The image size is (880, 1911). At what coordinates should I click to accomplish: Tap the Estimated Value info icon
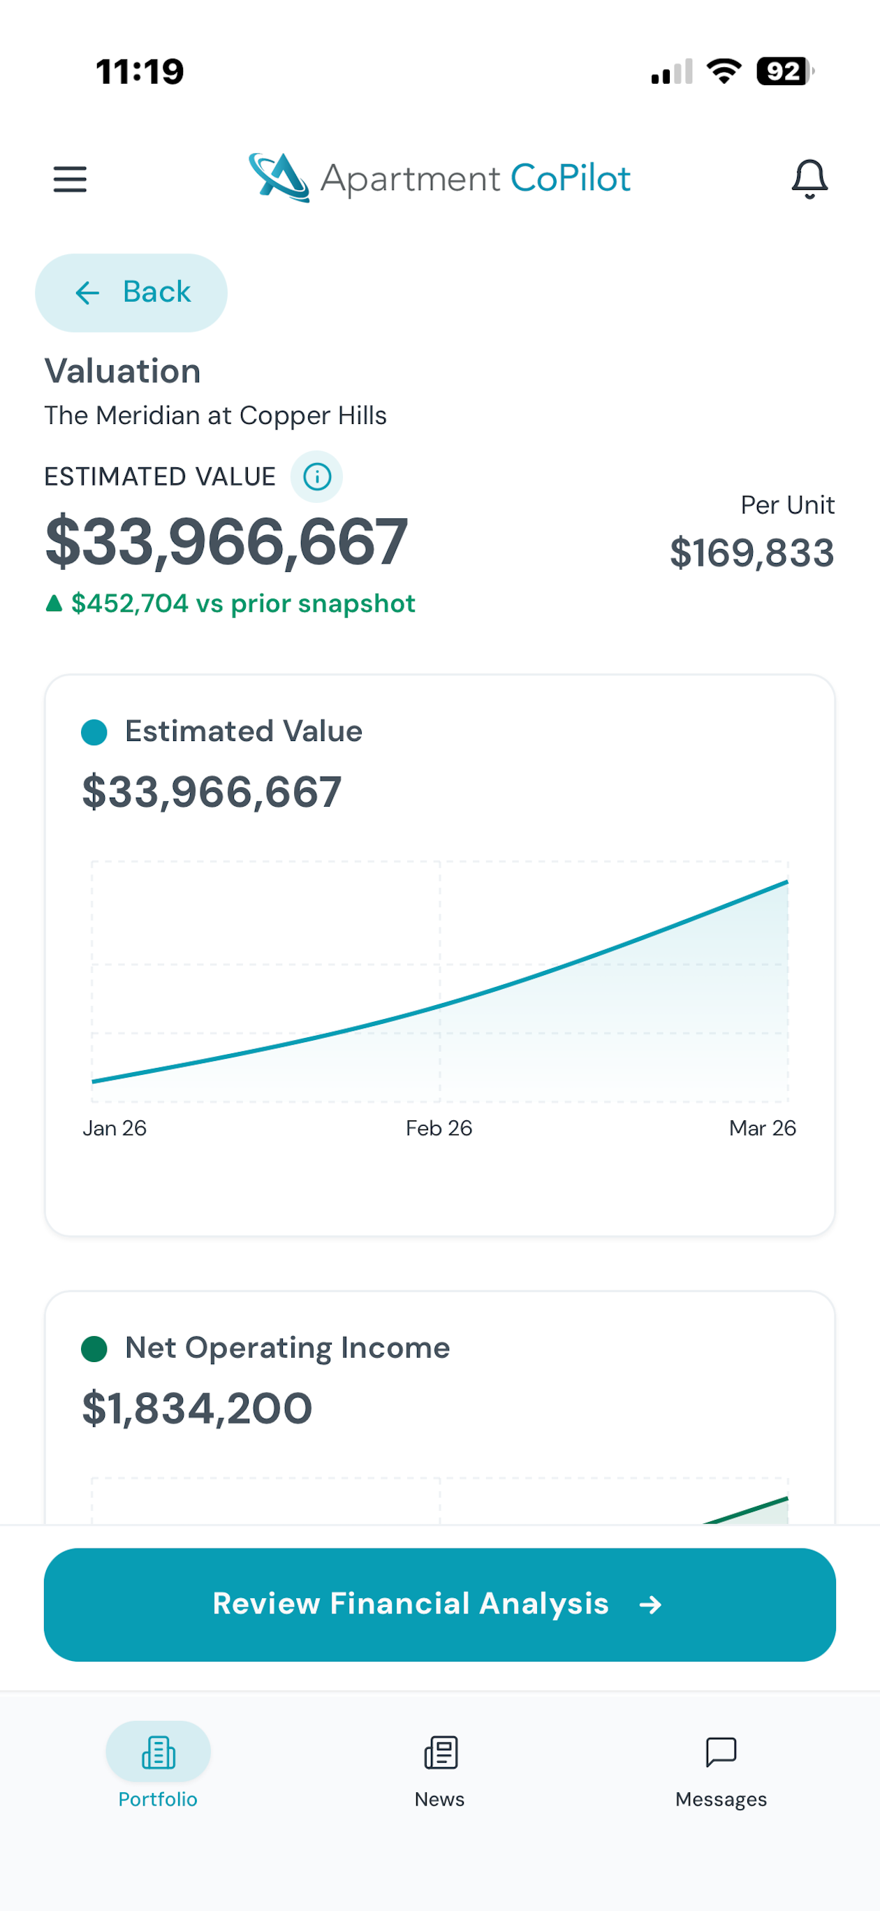point(317,476)
